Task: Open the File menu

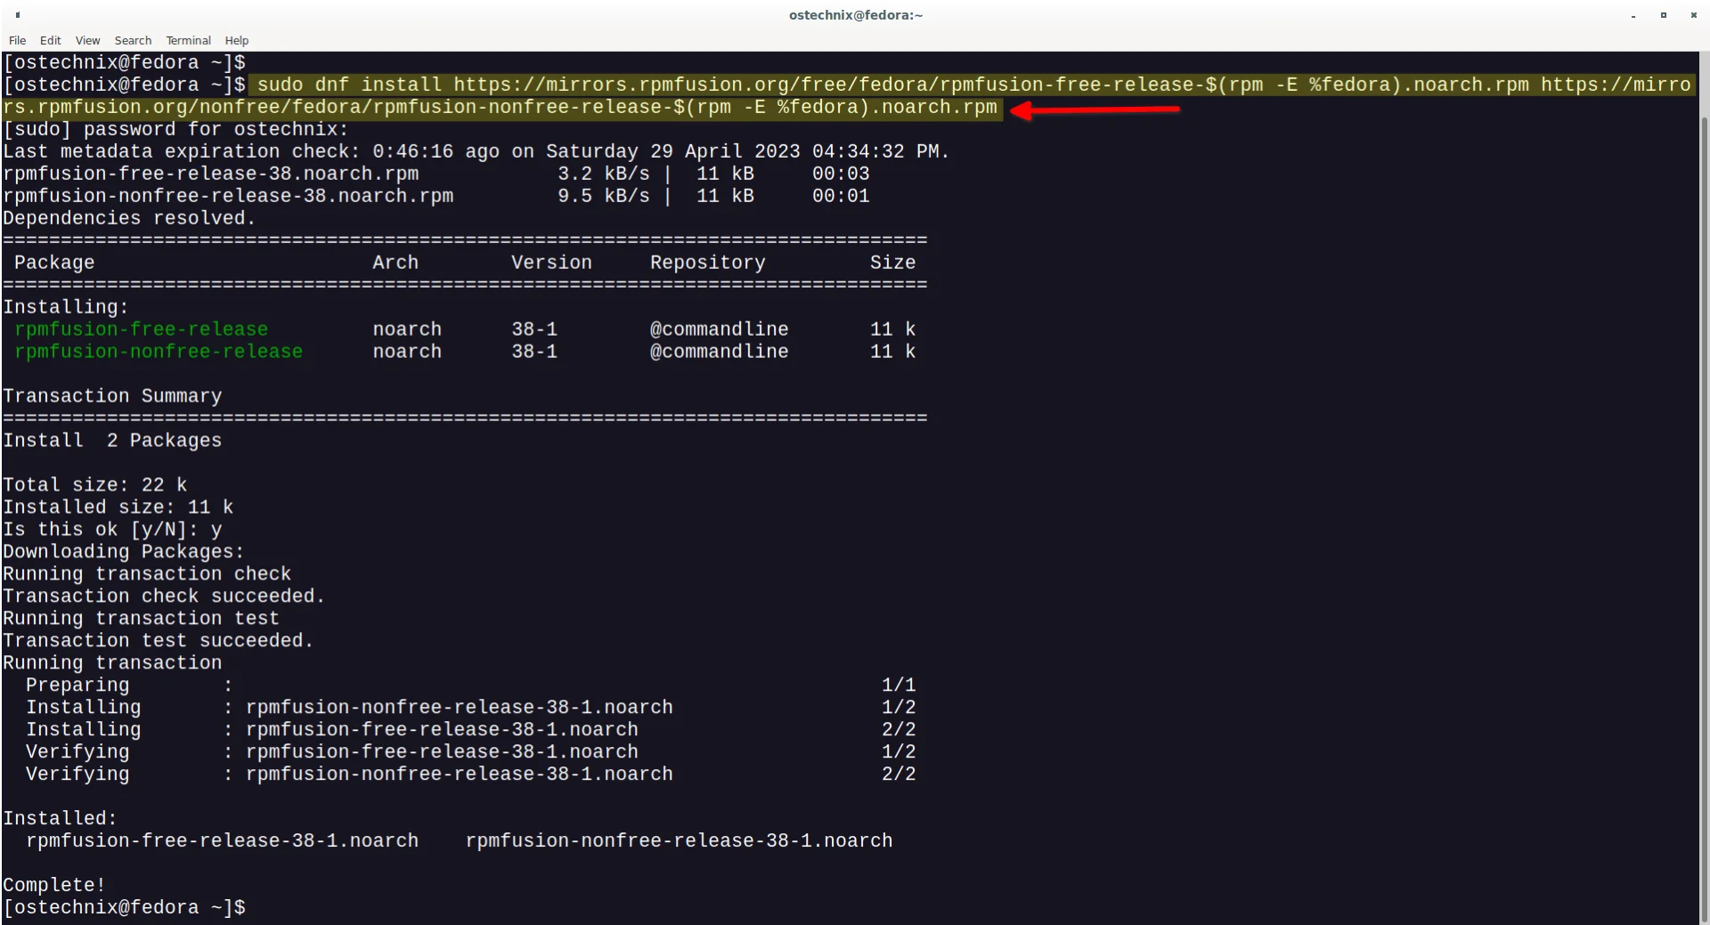Action: click(17, 40)
